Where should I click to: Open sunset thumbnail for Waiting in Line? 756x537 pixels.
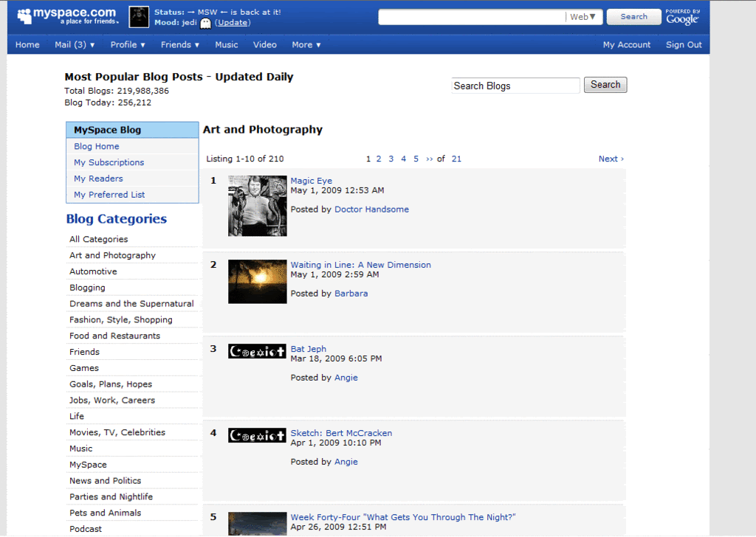coord(258,282)
